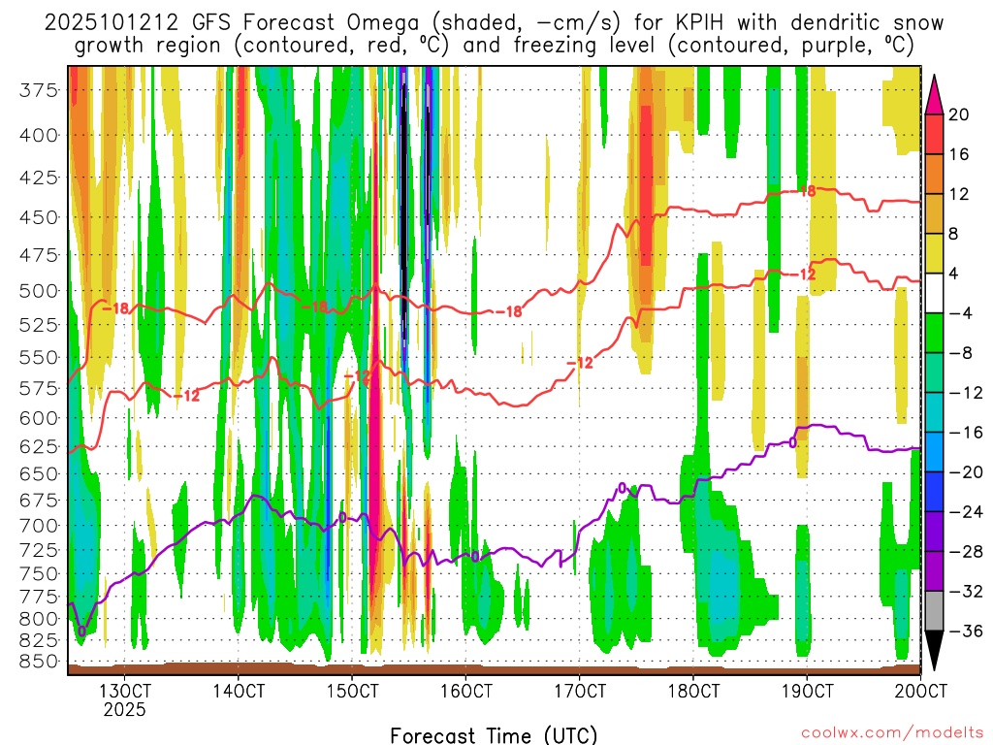The width and height of the screenshot is (993, 745).
Task: Click the 500 pressure axis label
Action: point(38,291)
